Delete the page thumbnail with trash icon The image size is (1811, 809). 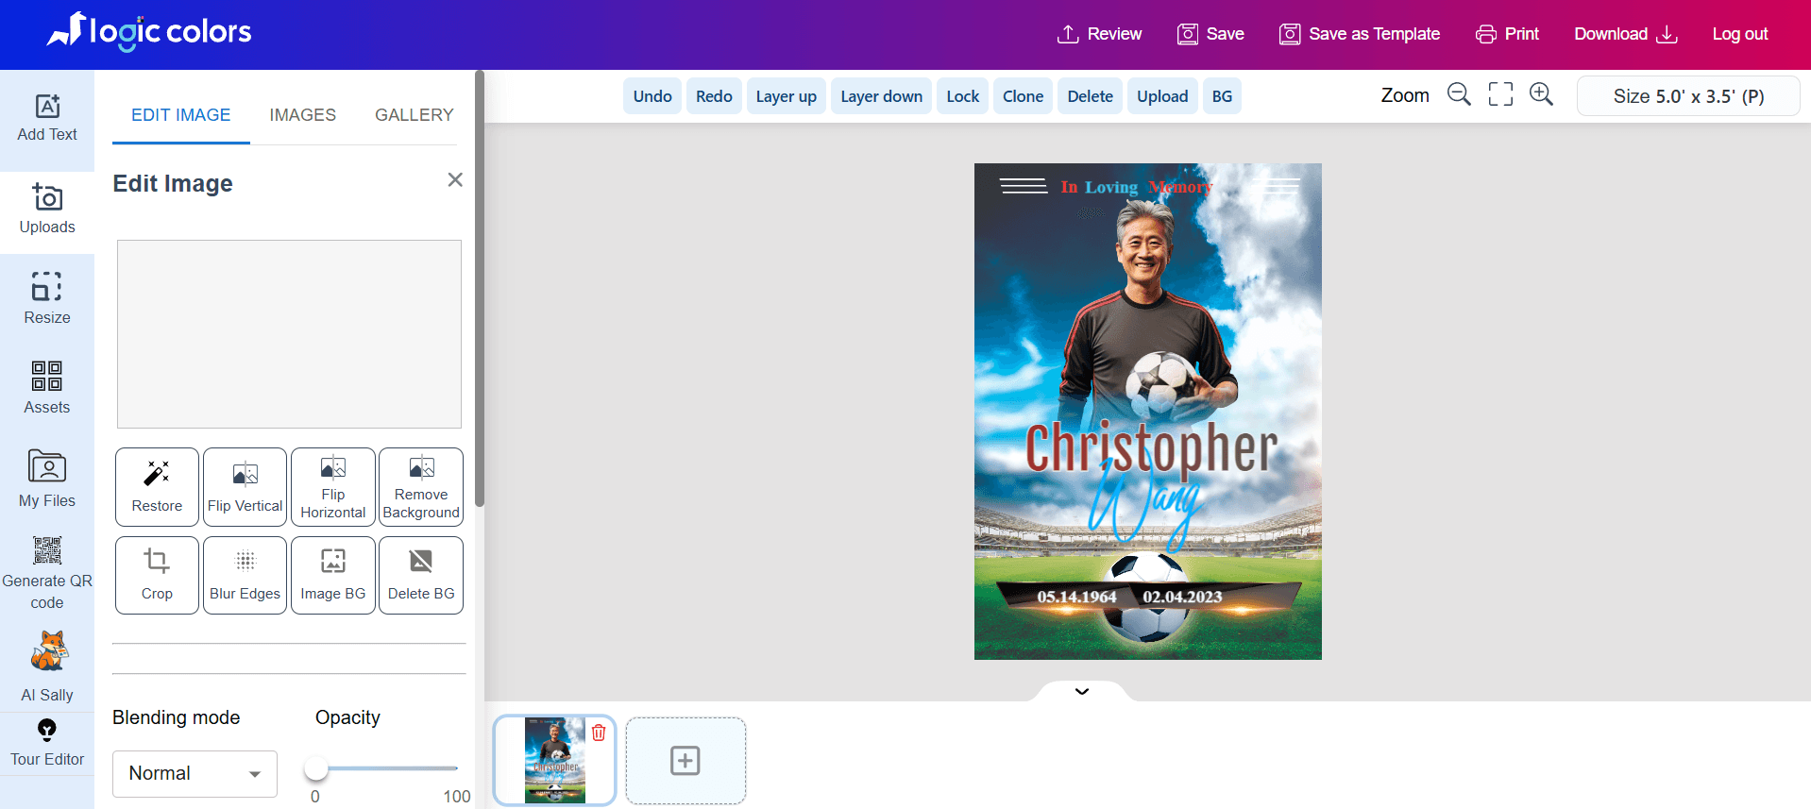pos(599,733)
